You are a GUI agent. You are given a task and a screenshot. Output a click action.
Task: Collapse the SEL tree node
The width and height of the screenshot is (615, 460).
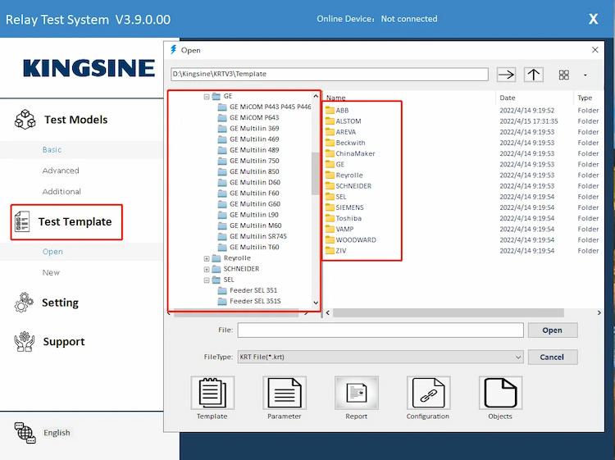(x=207, y=280)
